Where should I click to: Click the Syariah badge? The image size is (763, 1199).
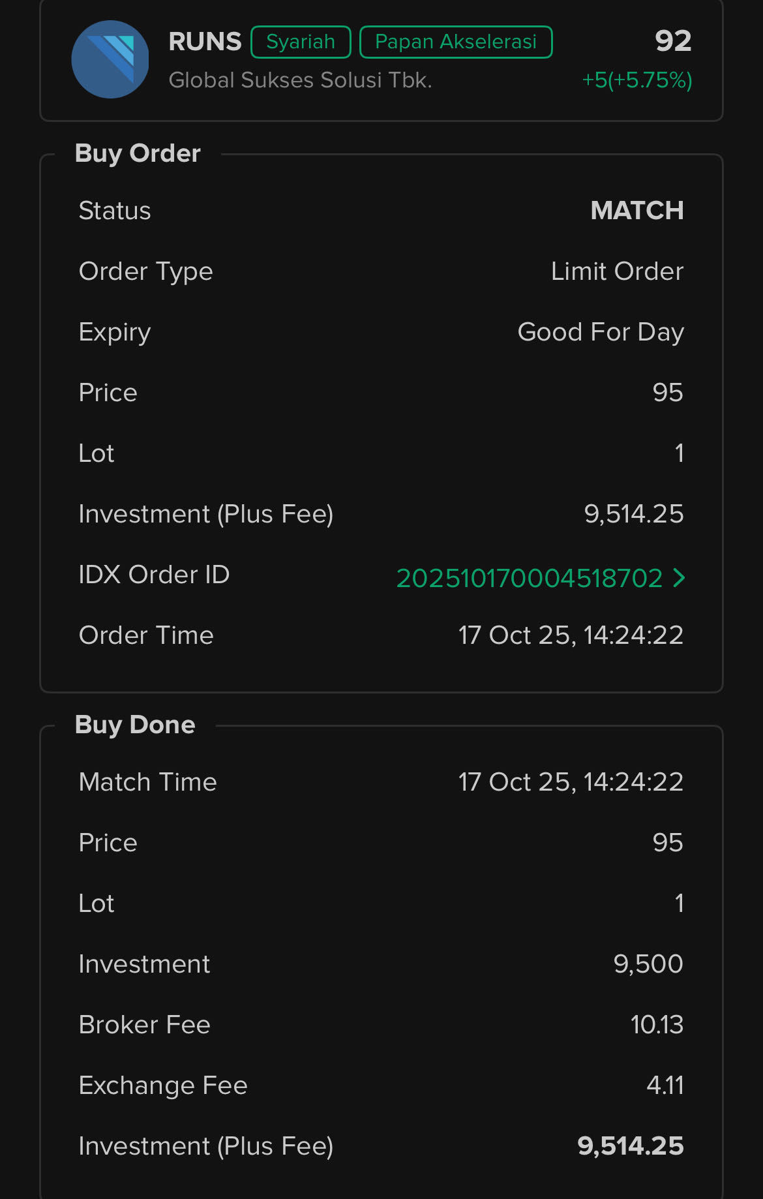pos(301,42)
